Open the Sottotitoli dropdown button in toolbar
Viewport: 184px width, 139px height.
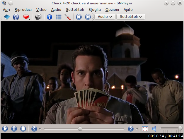[x=131, y=17]
